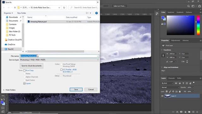202x114 pixels.
Task: Collapse folders with Hide Folders
Action: click(9, 90)
